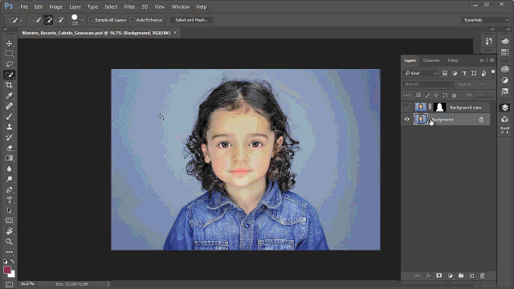Select the Horizontal Type tool
The height and width of the screenshot is (289, 514).
[x=9, y=200]
